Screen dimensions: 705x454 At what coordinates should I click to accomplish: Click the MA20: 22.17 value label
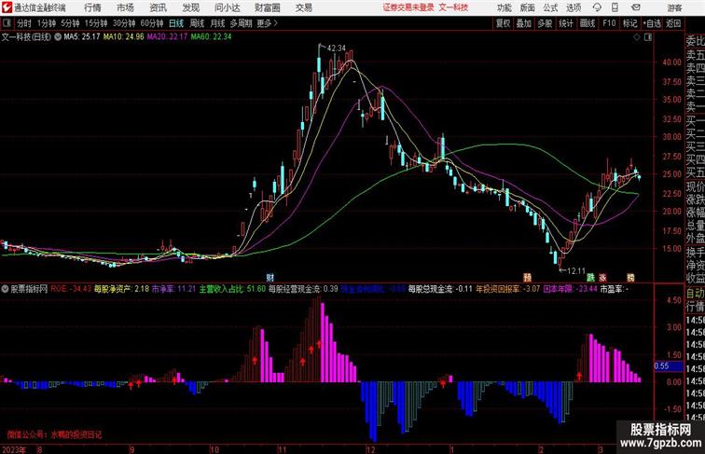(167, 37)
